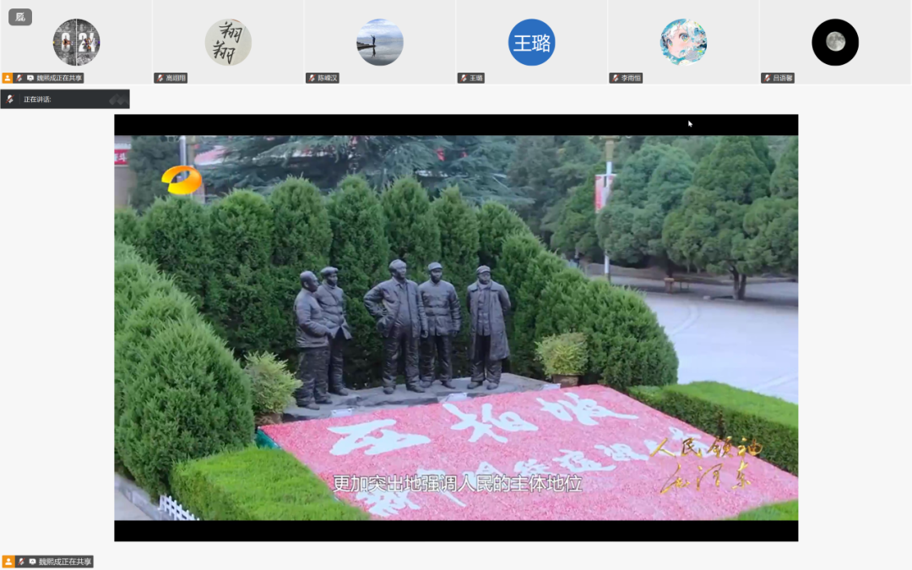Click screen-share icon in bottom sharing label
Screen dimensions: 912x570
(33, 562)
